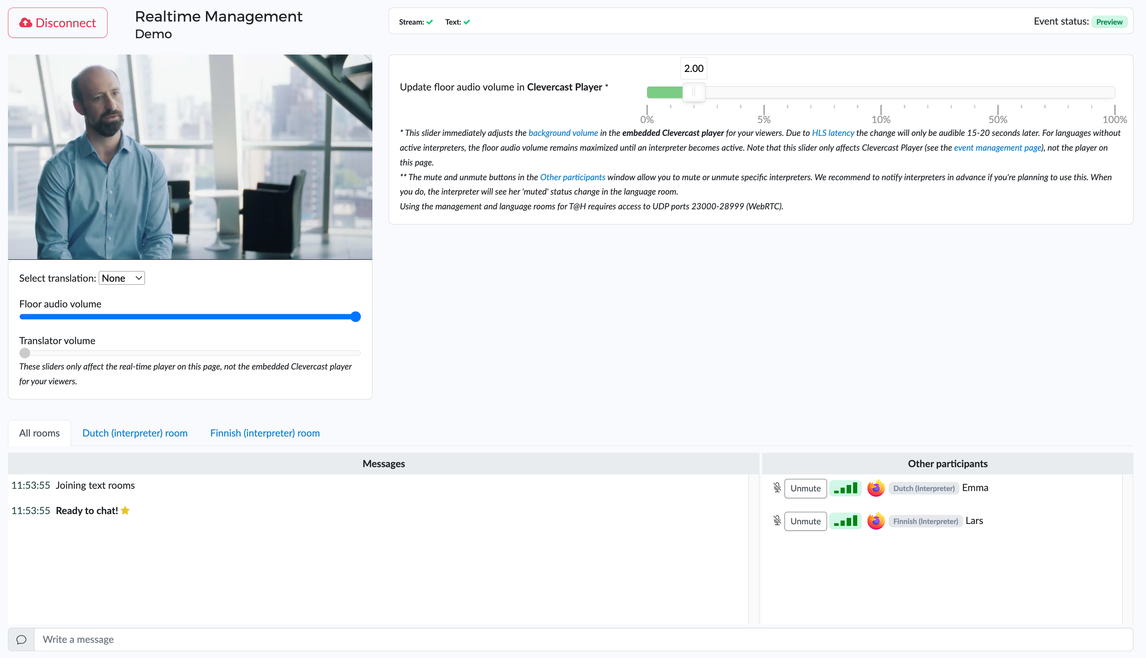
Task: Click the Disconnect button
Action: (58, 23)
